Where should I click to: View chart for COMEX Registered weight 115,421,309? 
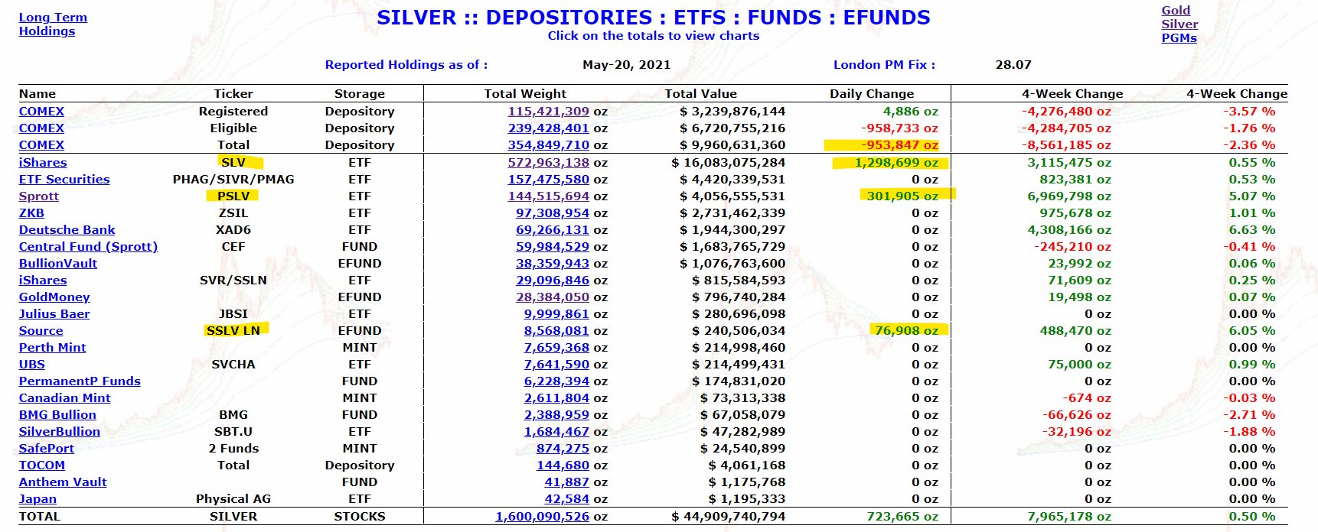pos(549,112)
